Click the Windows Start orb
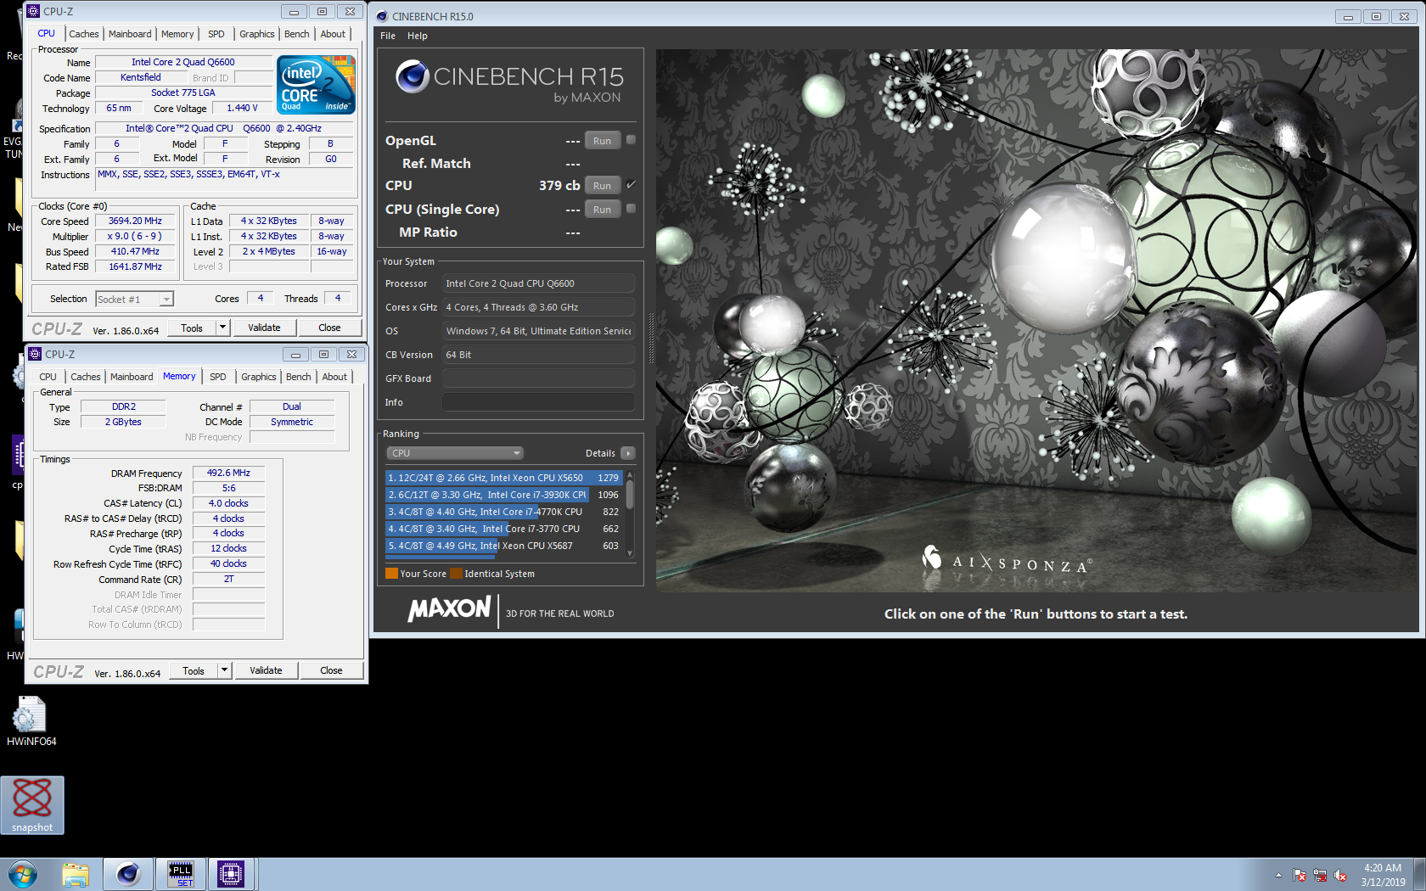Image resolution: width=1426 pixels, height=891 pixels. [x=23, y=874]
